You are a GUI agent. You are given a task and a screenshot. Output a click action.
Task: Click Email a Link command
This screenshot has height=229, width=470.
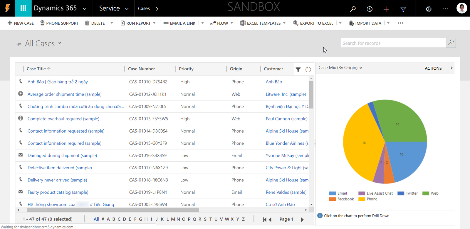(179, 23)
